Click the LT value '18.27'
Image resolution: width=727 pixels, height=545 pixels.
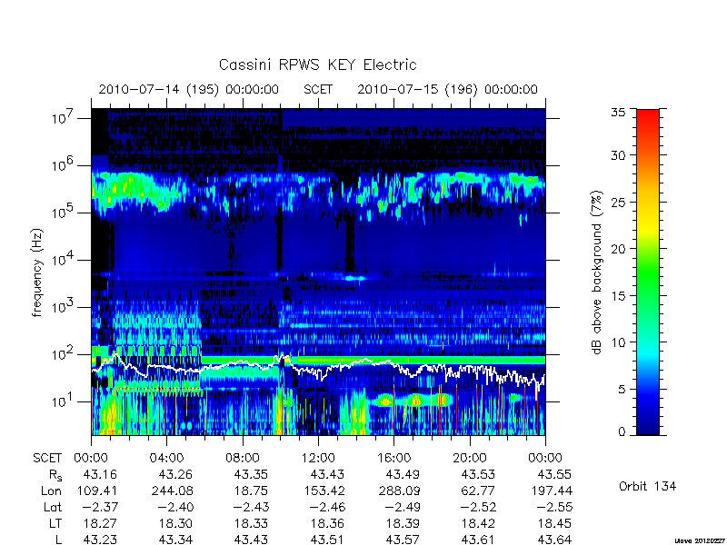click(x=100, y=523)
